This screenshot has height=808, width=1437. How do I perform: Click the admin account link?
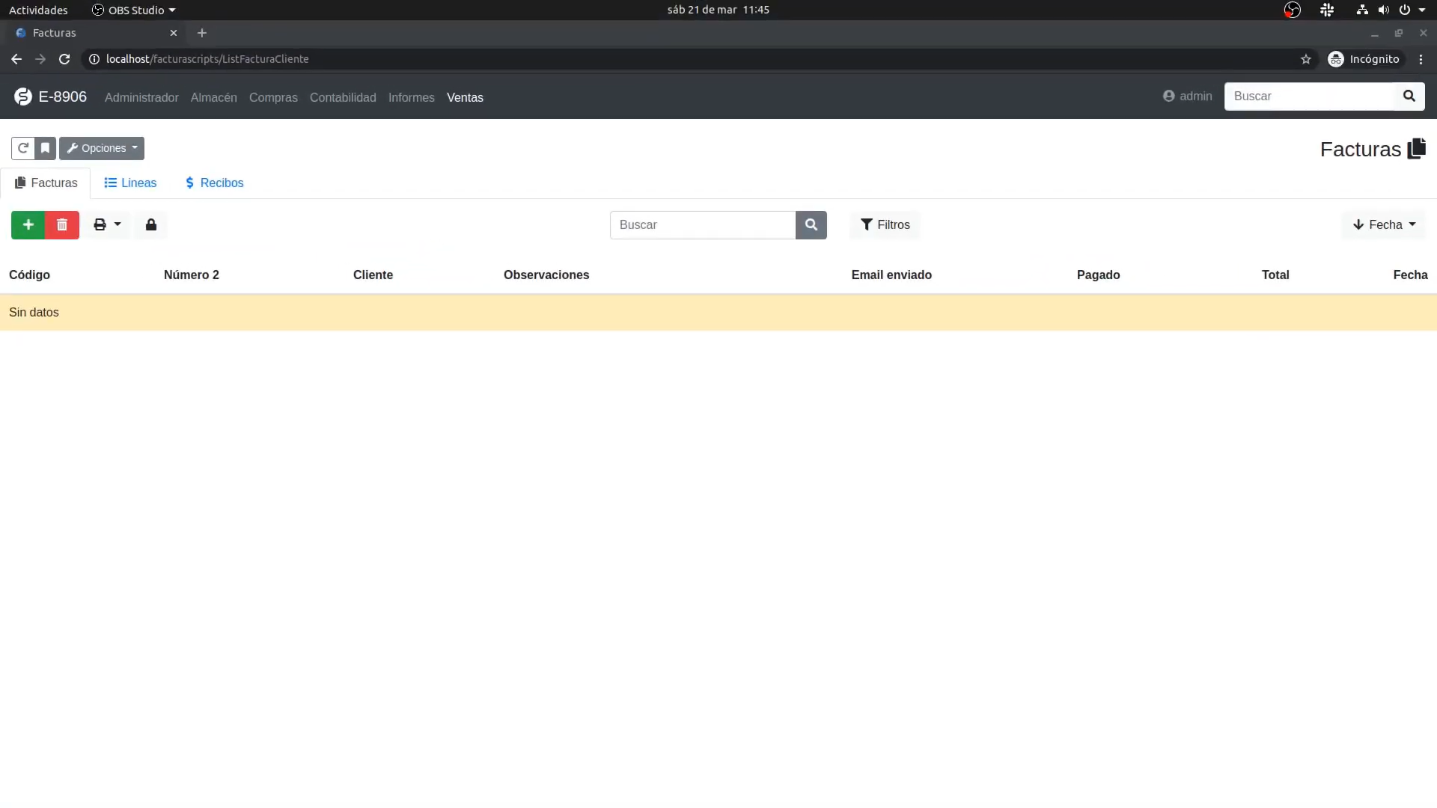click(x=1195, y=96)
